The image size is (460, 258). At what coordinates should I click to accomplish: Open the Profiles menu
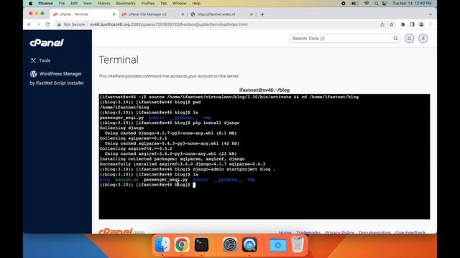pyautogui.click(x=147, y=3)
